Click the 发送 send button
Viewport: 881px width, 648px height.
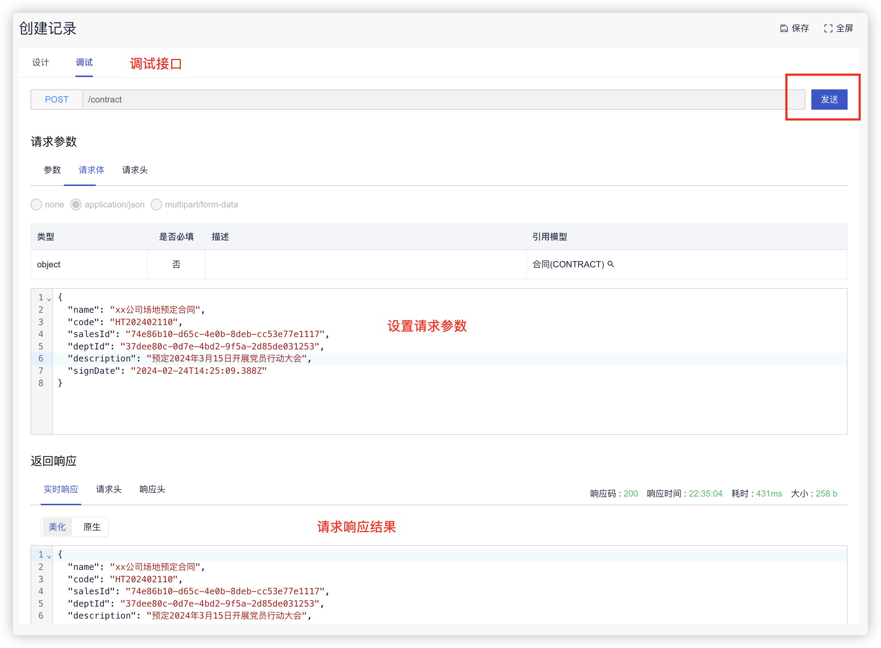coord(829,99)
